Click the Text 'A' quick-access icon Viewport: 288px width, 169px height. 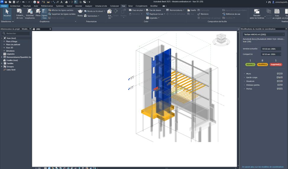tap(61, 2)
